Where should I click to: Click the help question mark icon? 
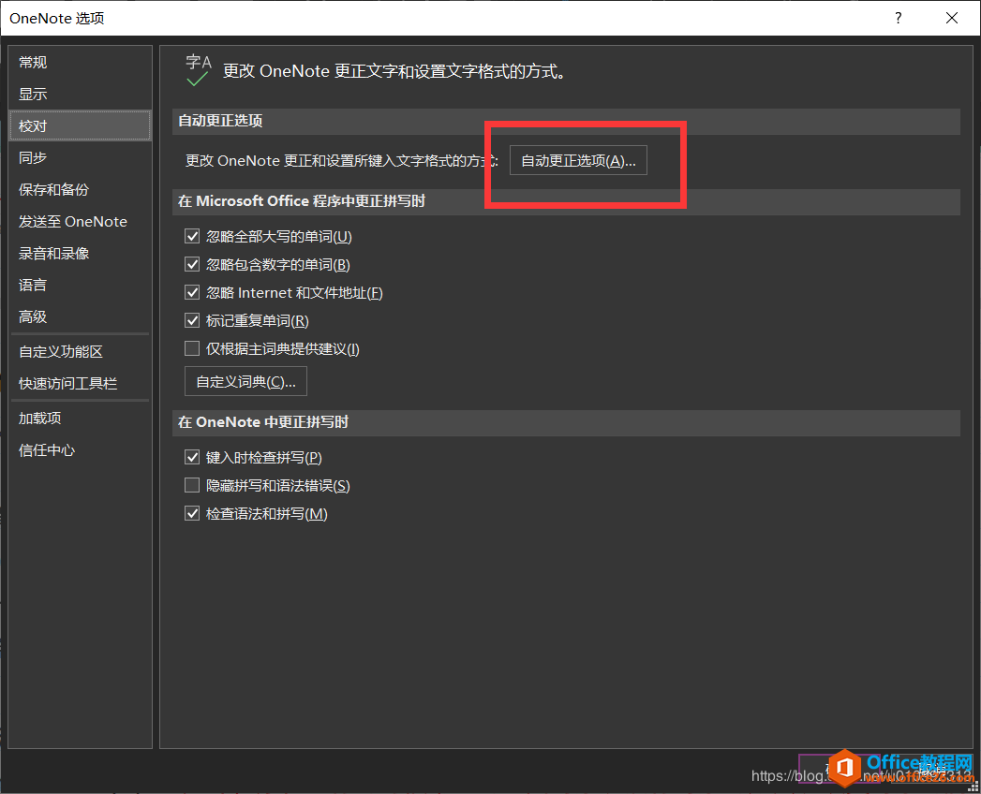pyautogui.click(x=899, y=18)
